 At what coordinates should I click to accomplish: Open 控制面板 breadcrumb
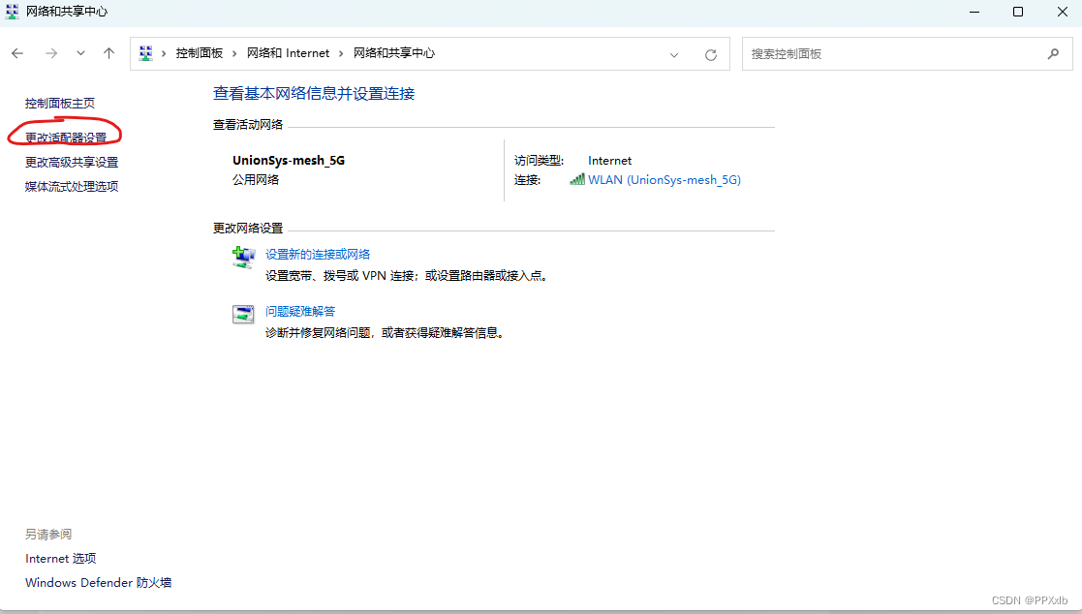tap(200, 53)
